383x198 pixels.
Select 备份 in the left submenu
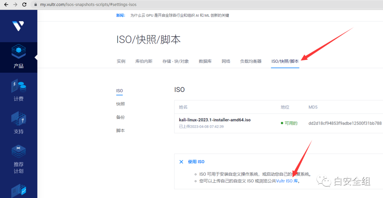(121, 117)
